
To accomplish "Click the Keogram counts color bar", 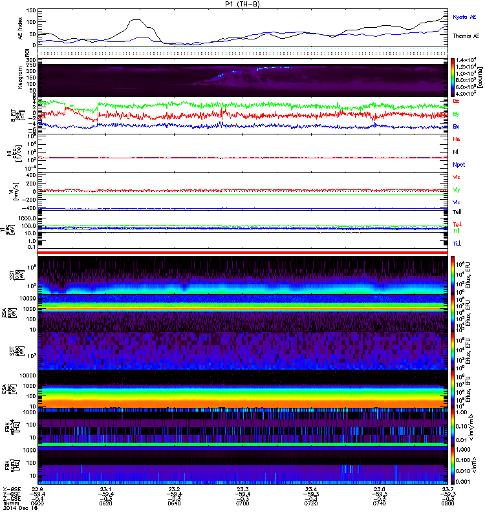I will coord(453,78).
